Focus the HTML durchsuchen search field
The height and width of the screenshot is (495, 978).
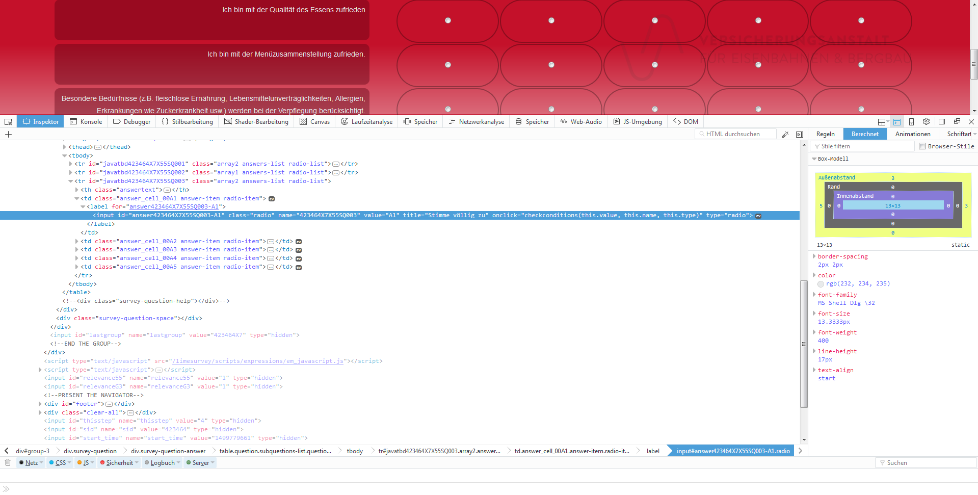[735, 134]
